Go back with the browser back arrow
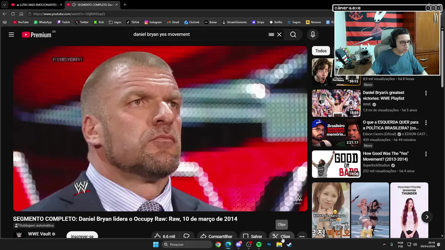 coord(5,14)
